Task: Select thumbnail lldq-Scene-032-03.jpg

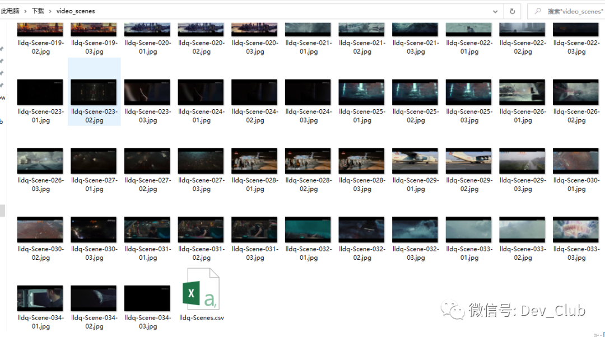Action: click(415, 230)
